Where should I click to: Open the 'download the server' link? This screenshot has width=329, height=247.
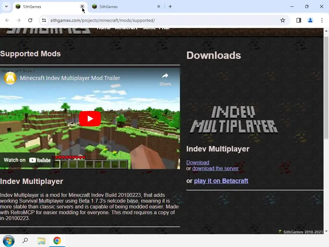coord(216,169)
